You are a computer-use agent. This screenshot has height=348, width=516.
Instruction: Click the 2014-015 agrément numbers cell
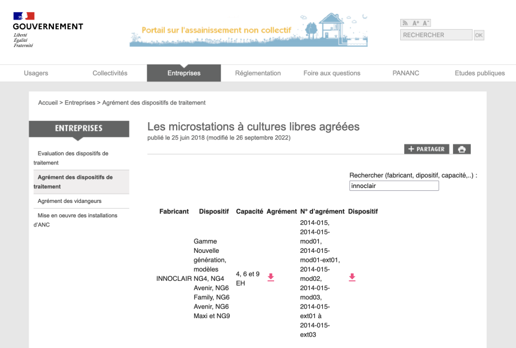(320, 279)
